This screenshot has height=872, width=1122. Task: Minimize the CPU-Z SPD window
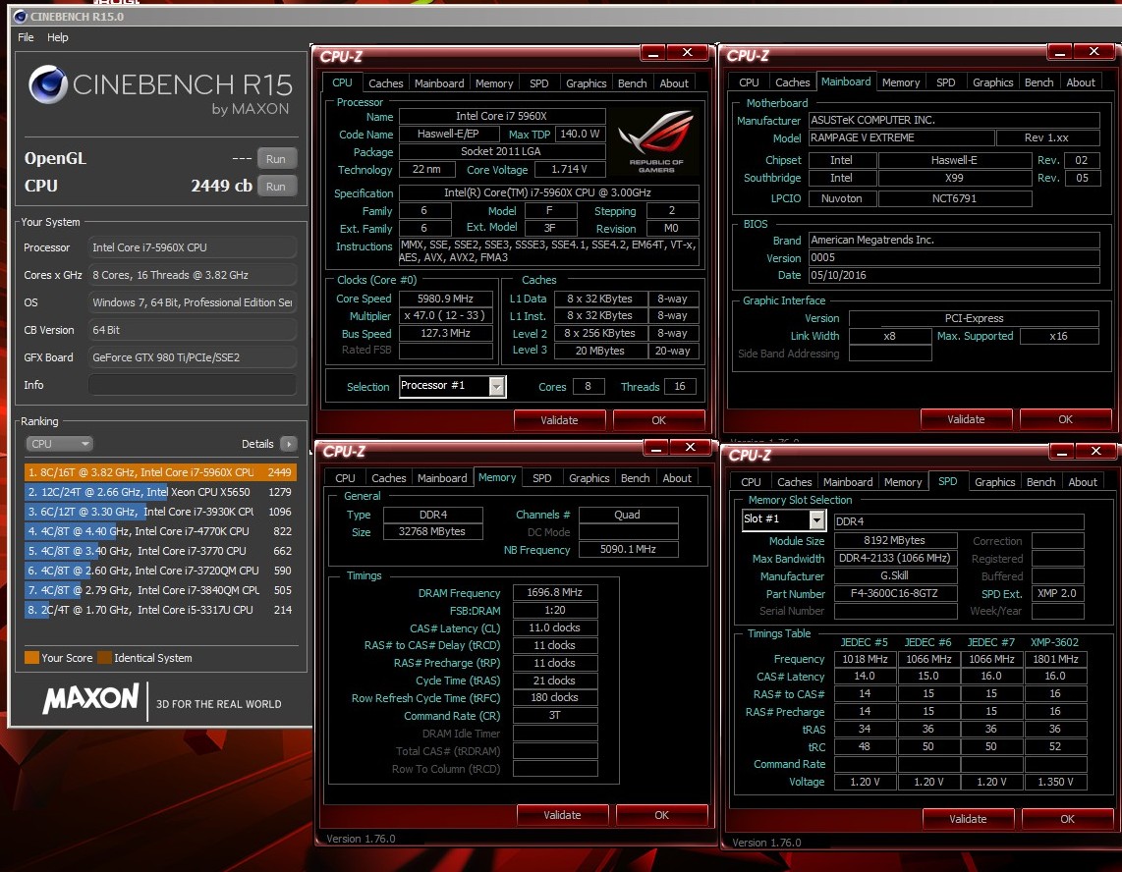pos(1061,452)
